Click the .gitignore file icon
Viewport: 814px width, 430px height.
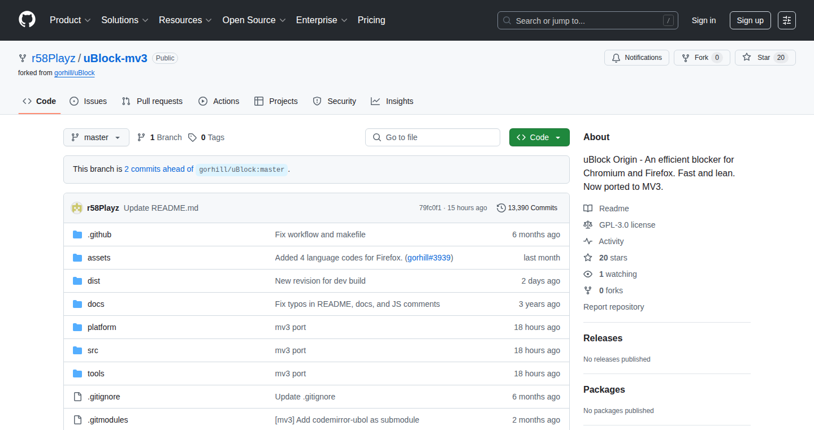[x=77, y=397]
